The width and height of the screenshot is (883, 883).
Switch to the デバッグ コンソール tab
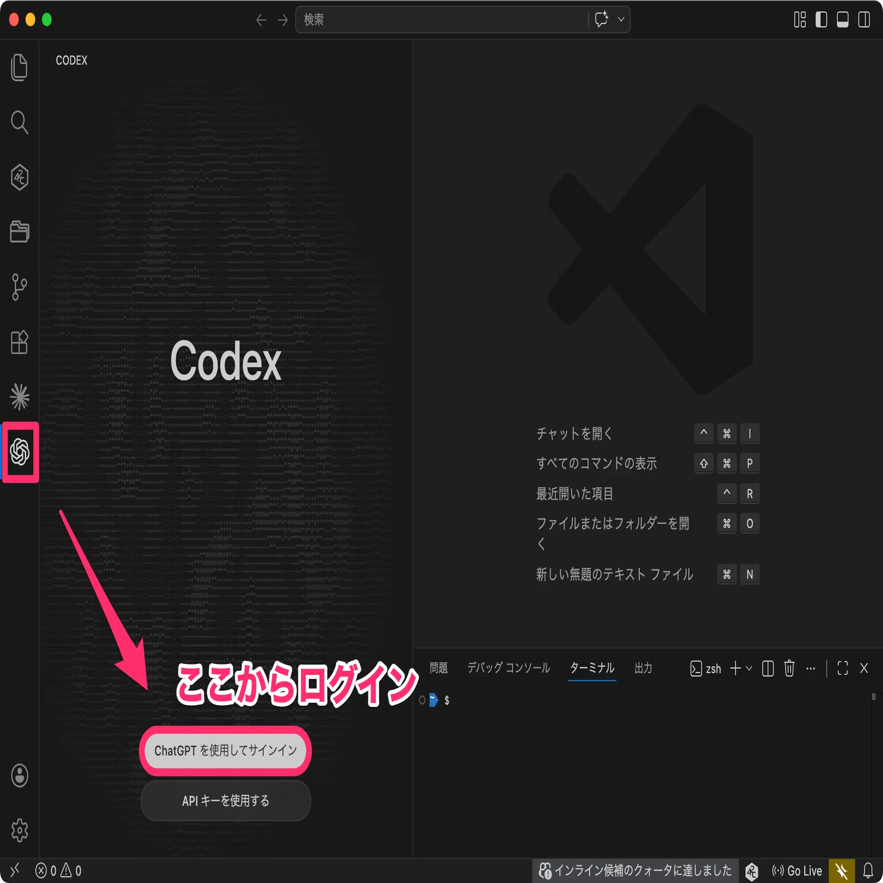pos(508,668)
